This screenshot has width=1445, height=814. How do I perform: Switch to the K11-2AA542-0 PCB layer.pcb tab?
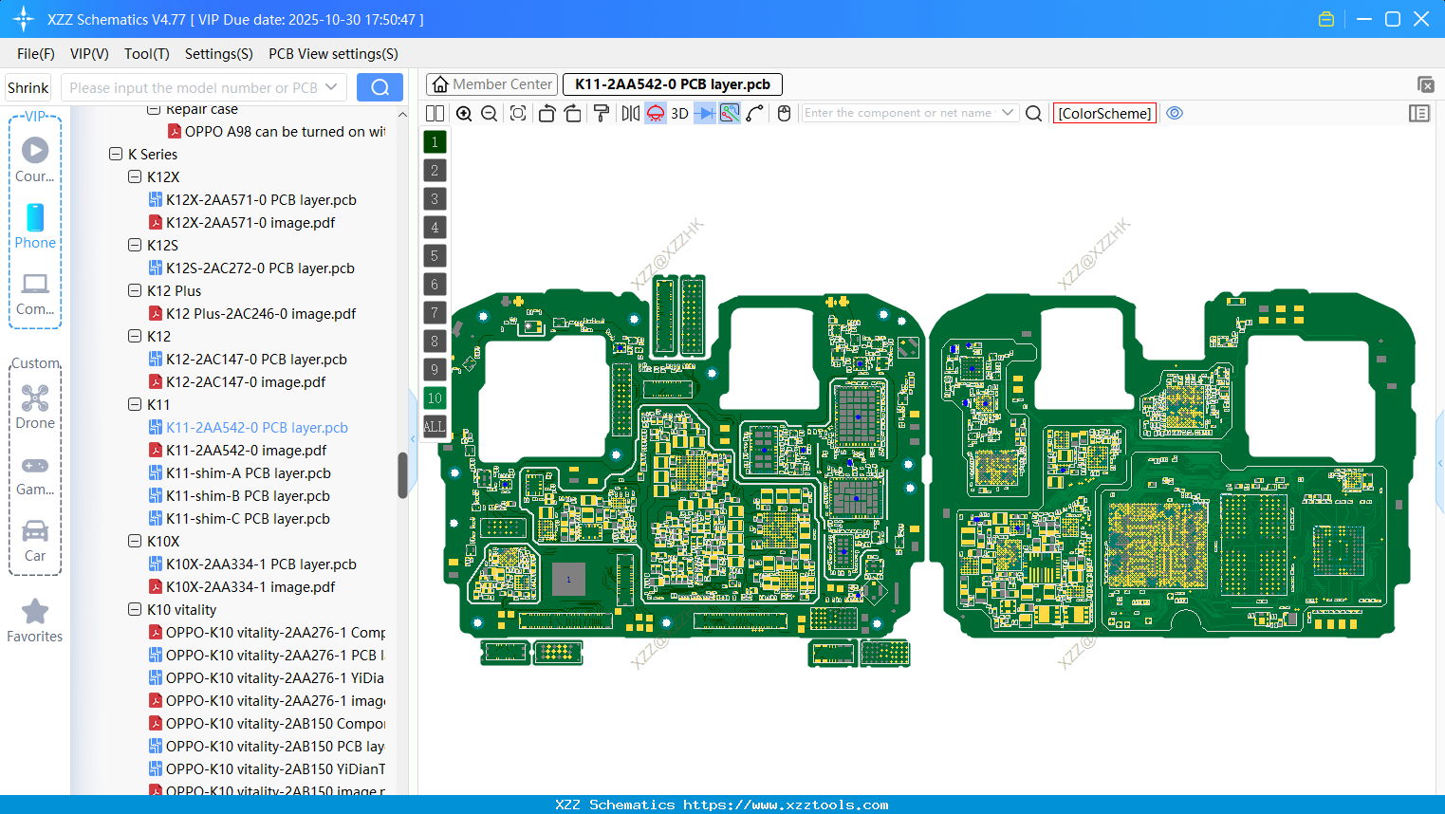coord(671,84)
